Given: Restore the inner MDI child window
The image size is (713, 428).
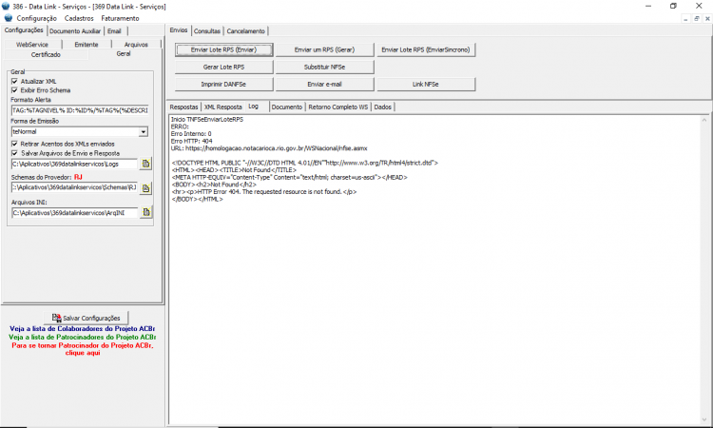Looking at the screenshot, I should point(696,19).
